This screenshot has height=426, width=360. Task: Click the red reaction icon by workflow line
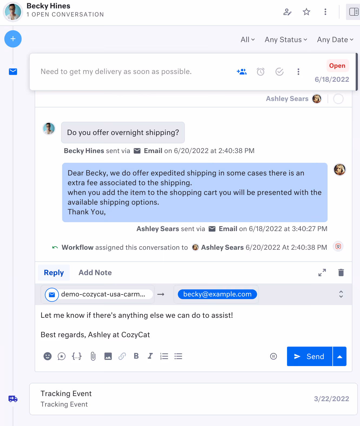point(338,246)
